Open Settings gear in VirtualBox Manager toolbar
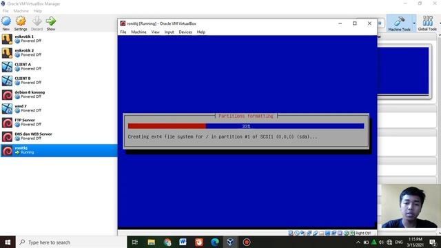441x248 pixels. click(x=21, y=21)
